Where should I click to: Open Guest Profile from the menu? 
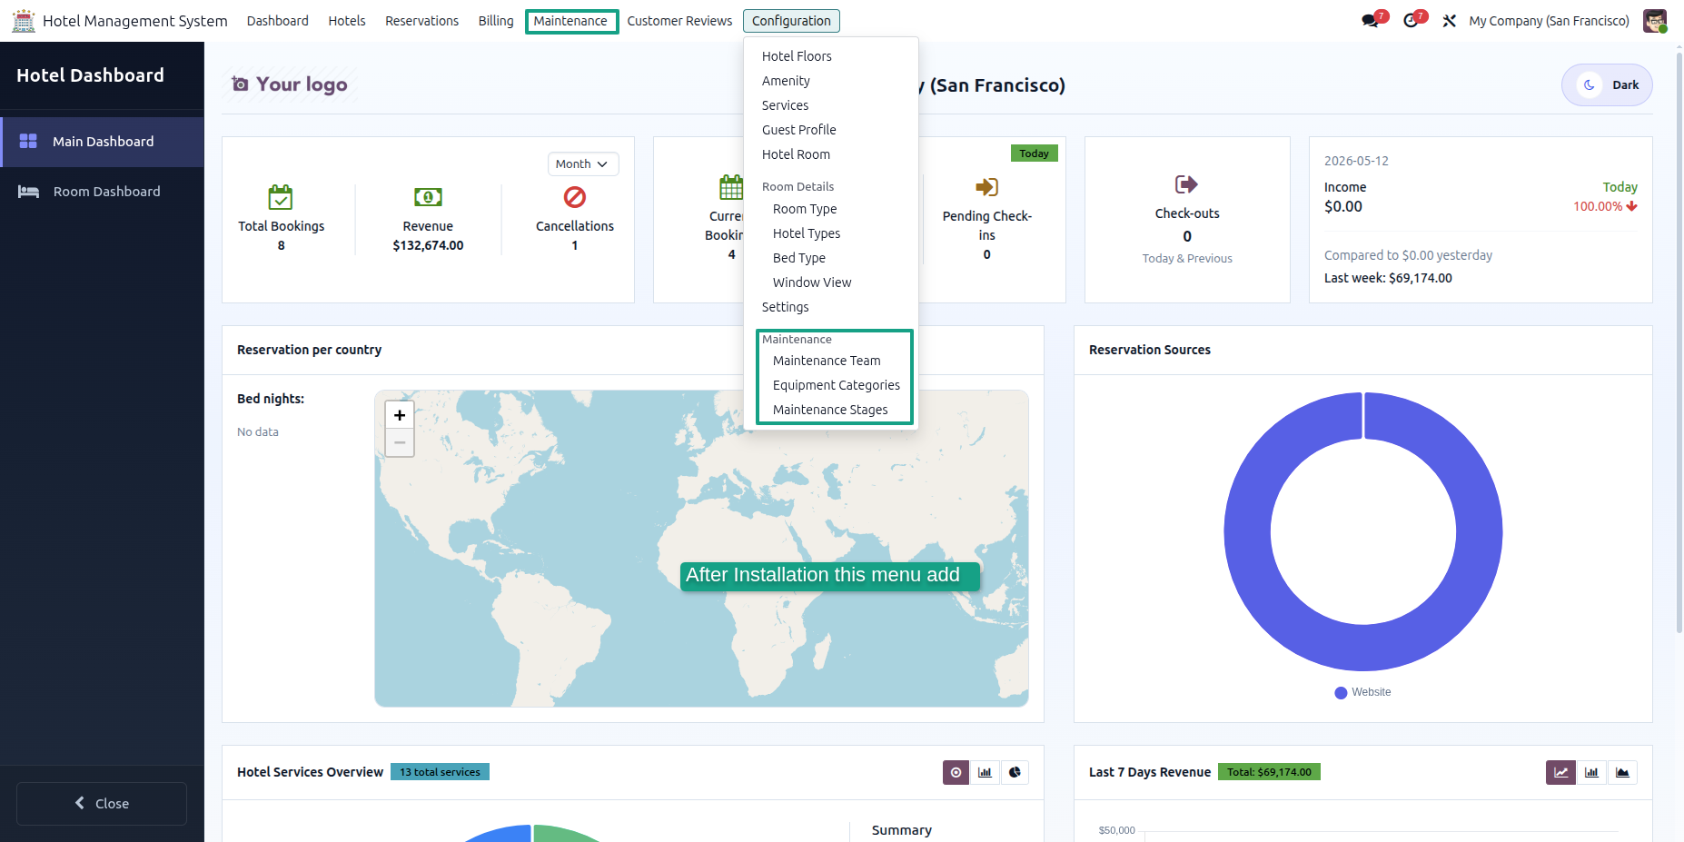[x=798, y=130]
